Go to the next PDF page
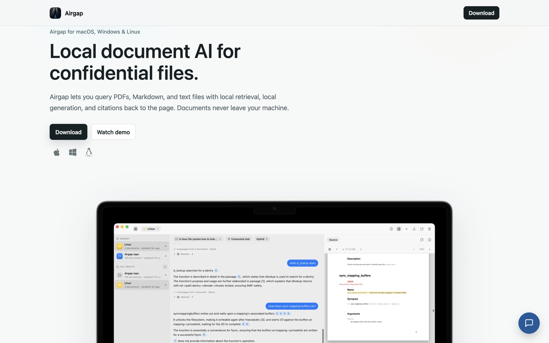The image size is (549, 343). [x=361, y=249]
